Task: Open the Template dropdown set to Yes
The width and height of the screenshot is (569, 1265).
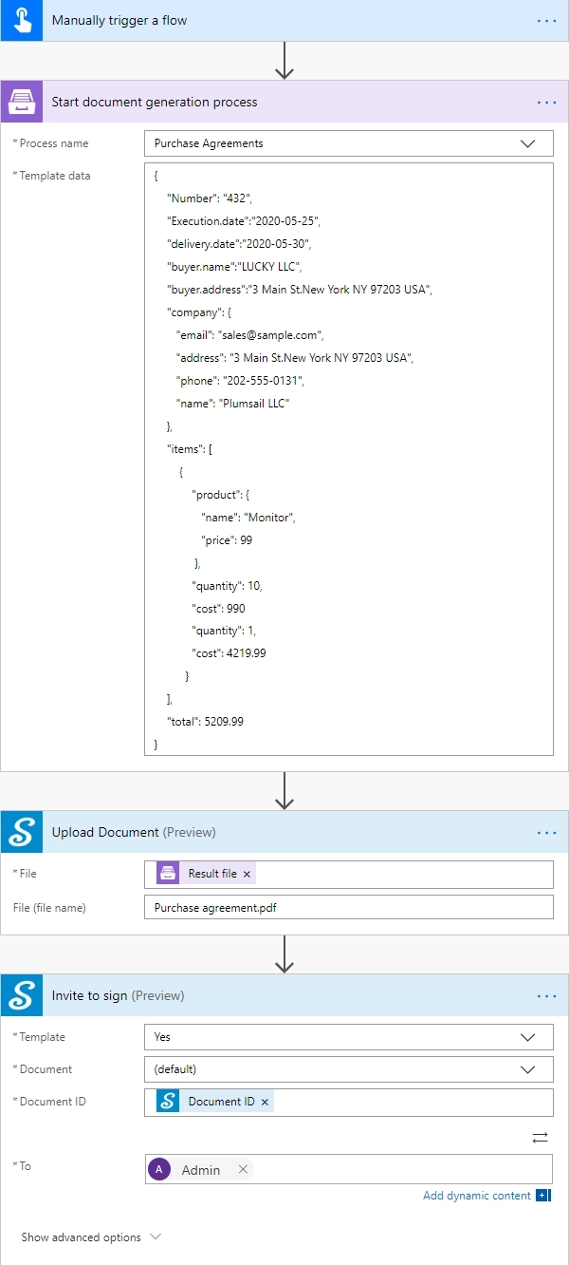Action: (x=348, y=1037)
